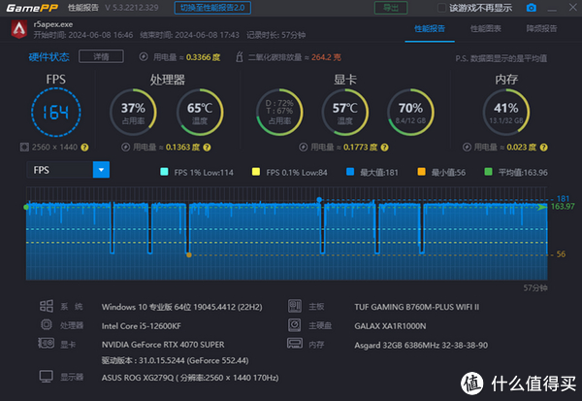
Task: Click the orange 最小值 legend swatch
Action: point(421,172)
